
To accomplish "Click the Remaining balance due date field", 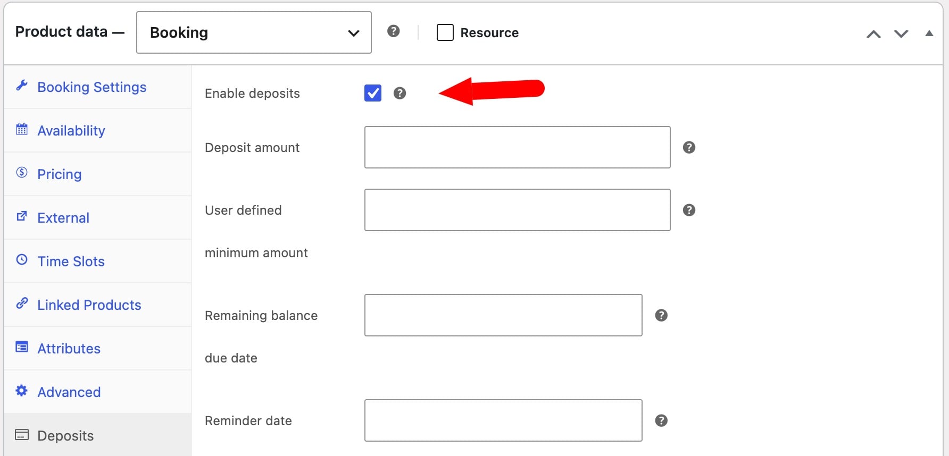I will tap(503, 315).
